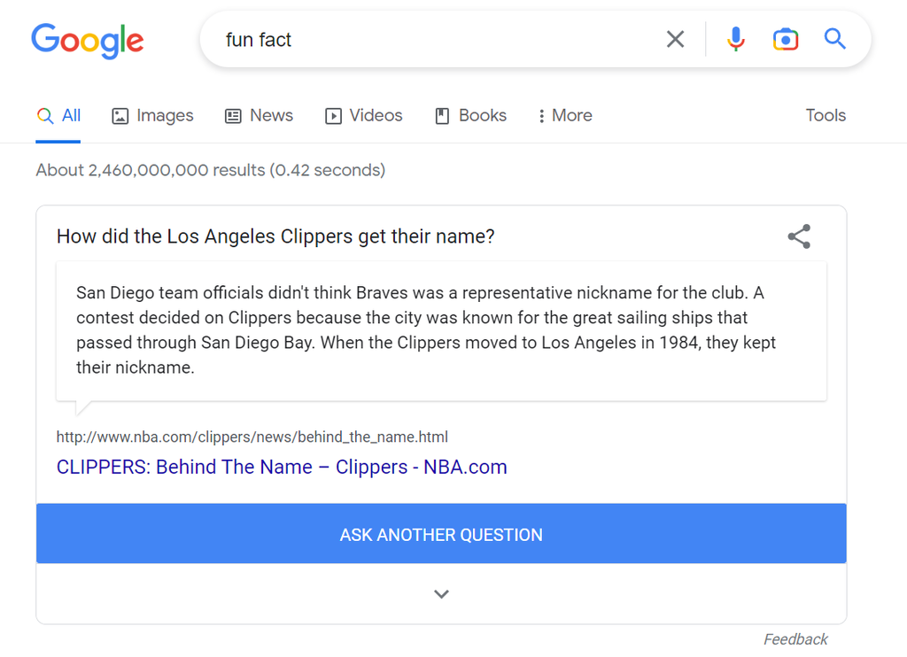
Task: Switch to the News tab
Action: [259, 115]
